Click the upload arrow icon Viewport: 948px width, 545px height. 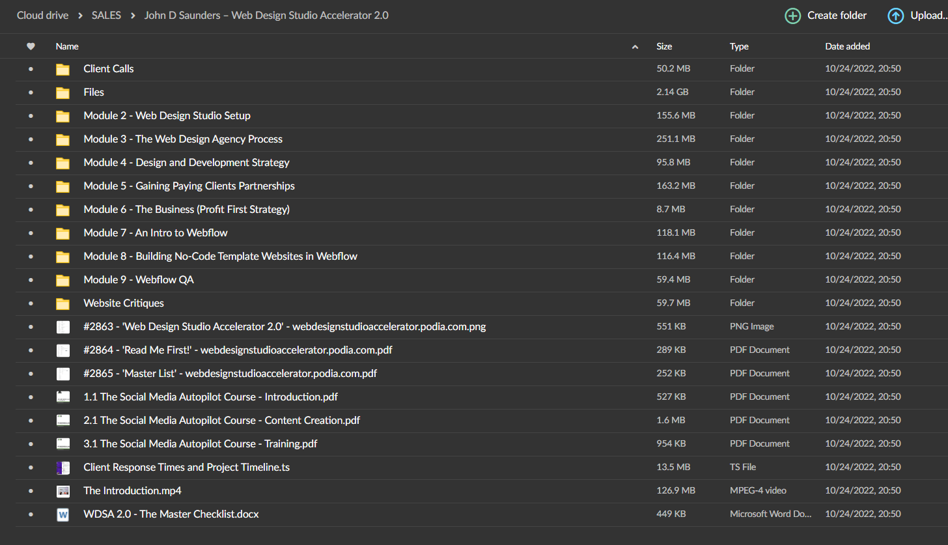pyautogui.click(x=896, y=16)
